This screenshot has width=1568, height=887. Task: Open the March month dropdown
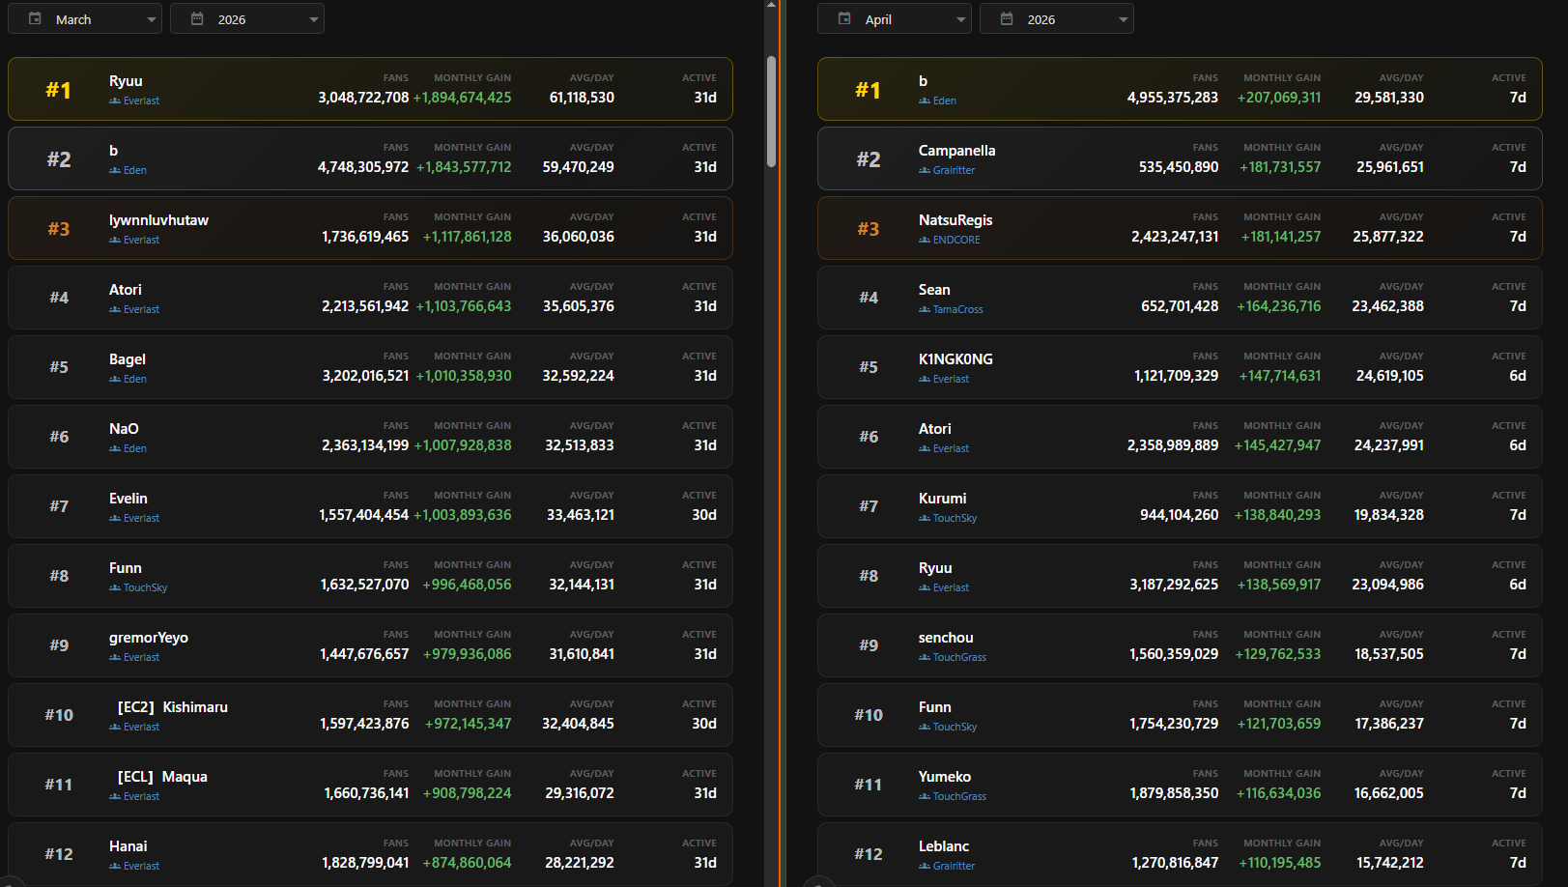[x=85, y=19]
